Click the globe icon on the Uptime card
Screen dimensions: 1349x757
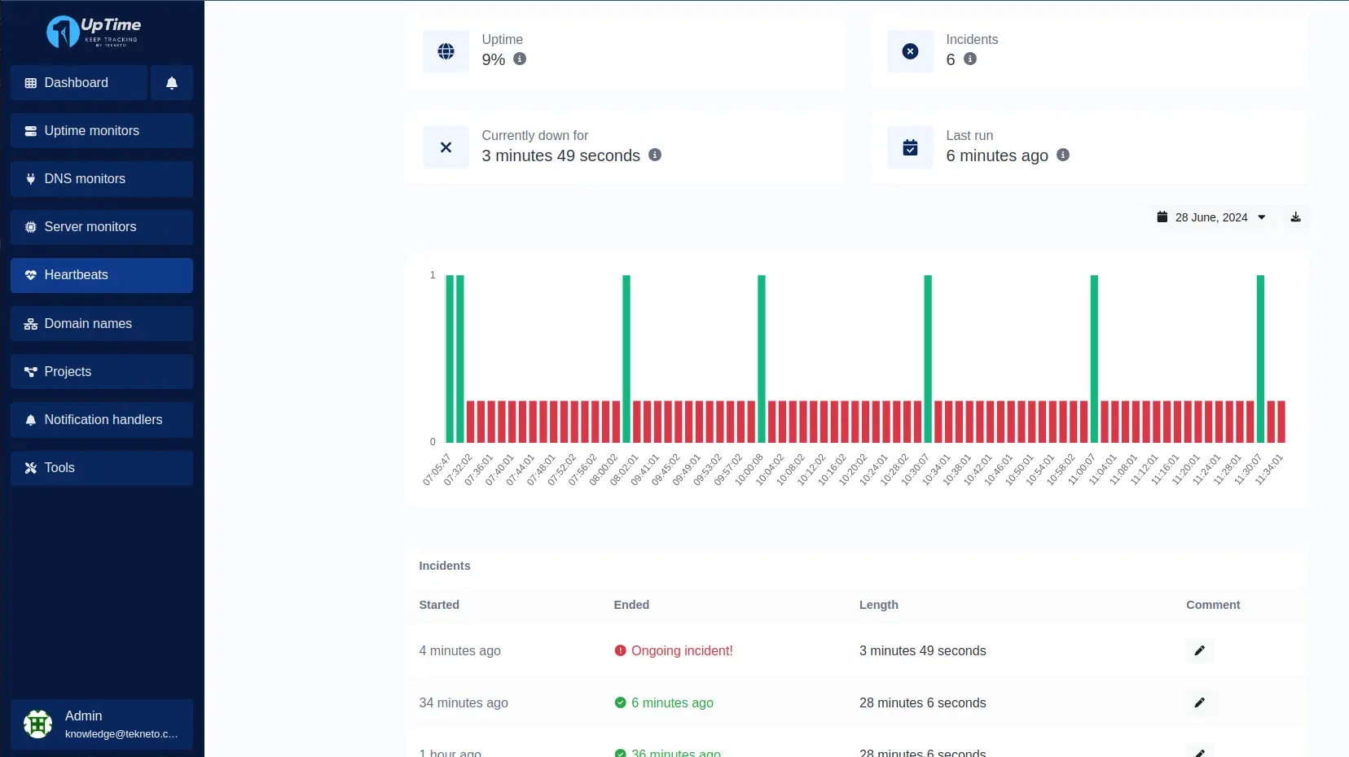446,51
